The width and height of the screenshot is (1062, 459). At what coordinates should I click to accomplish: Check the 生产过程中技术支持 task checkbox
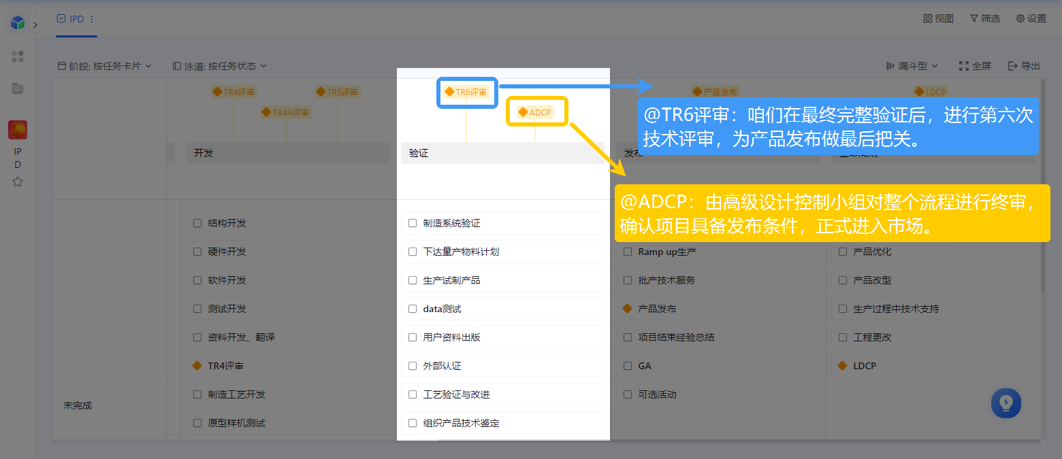pyautogui.click(x=843, y=309)
